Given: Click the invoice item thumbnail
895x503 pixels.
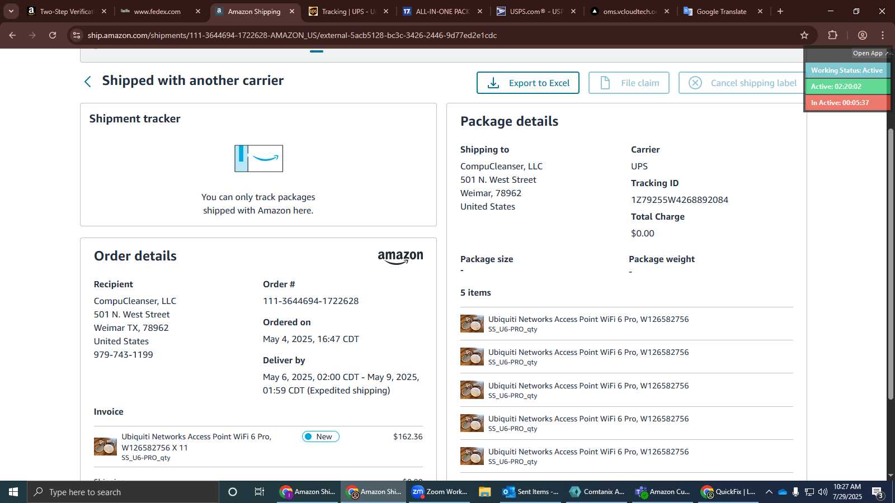Looking at the screenshot, I should (105, 447).
